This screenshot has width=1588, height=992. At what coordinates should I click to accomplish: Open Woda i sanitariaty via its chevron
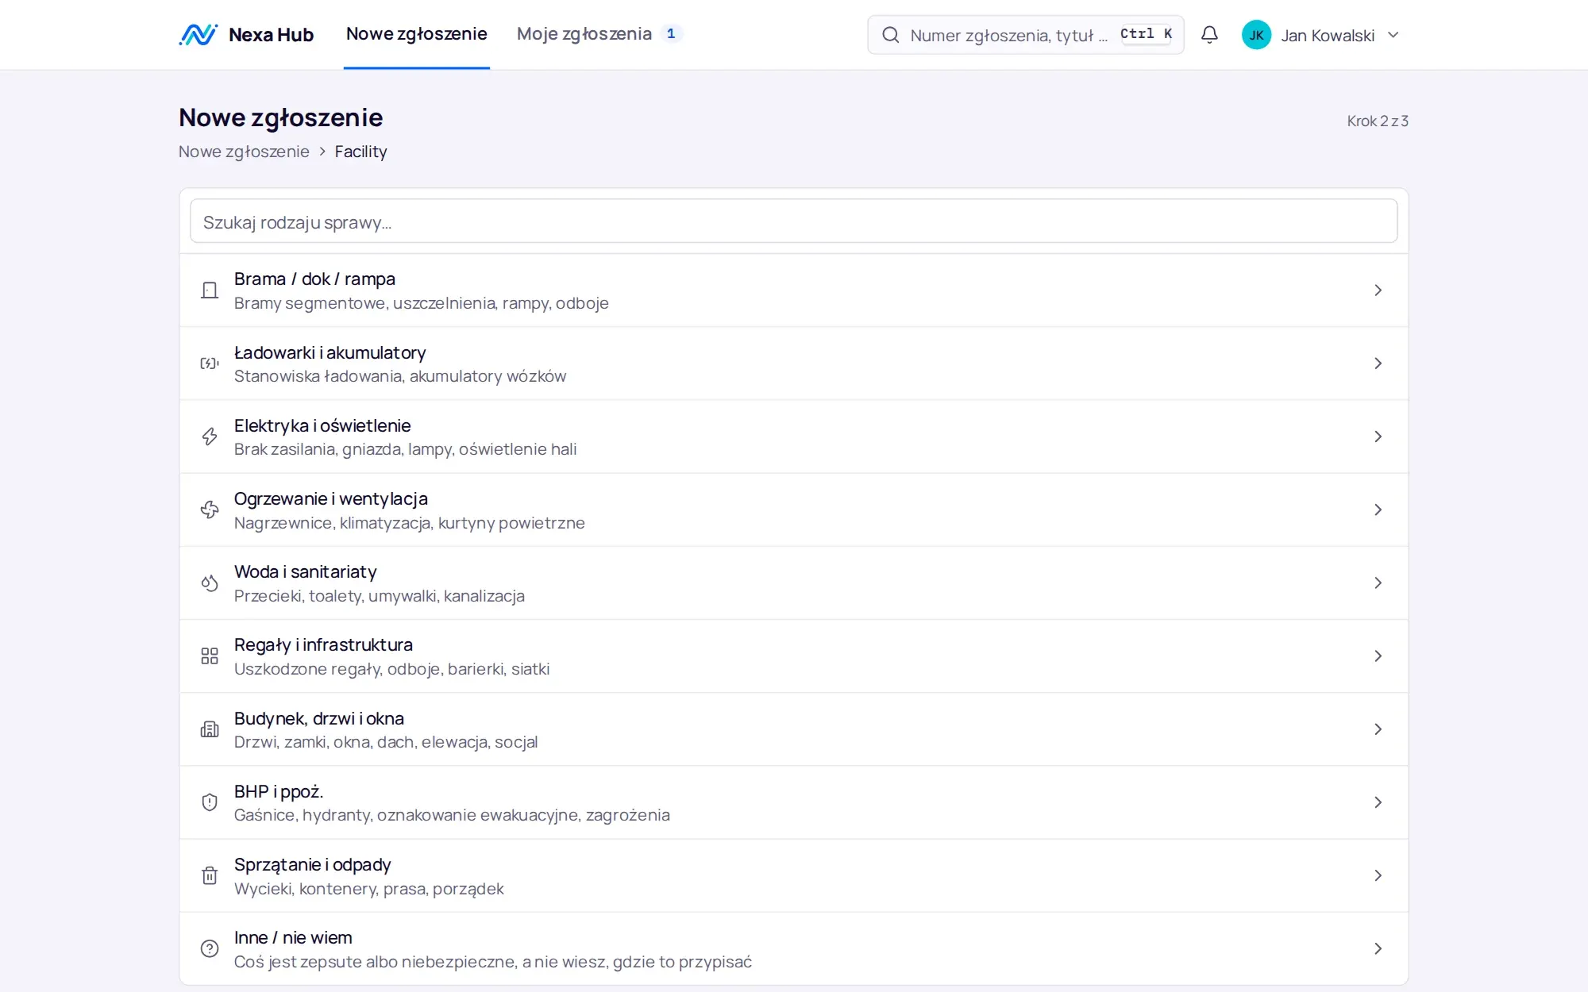point(1378,583)
